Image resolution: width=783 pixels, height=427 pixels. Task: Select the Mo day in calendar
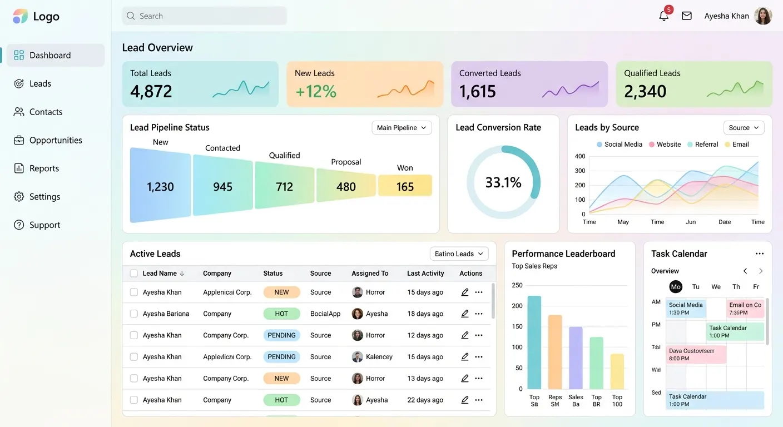point(676,287)
